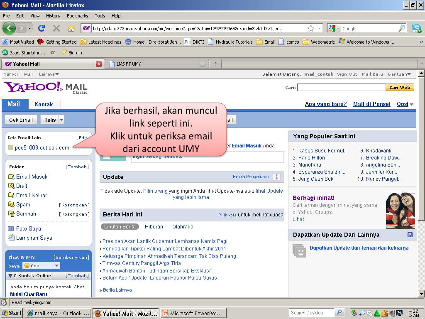
Task: Open the URL bar history dropdown
Action: tap(319, 29)
